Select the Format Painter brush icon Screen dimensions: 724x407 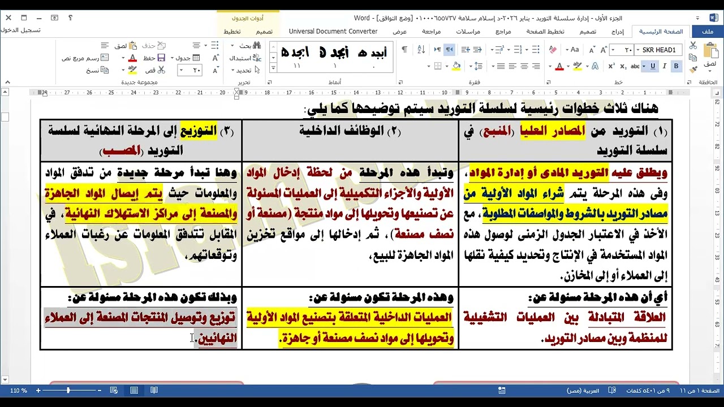pyautogui.click(x=693, y=69)
